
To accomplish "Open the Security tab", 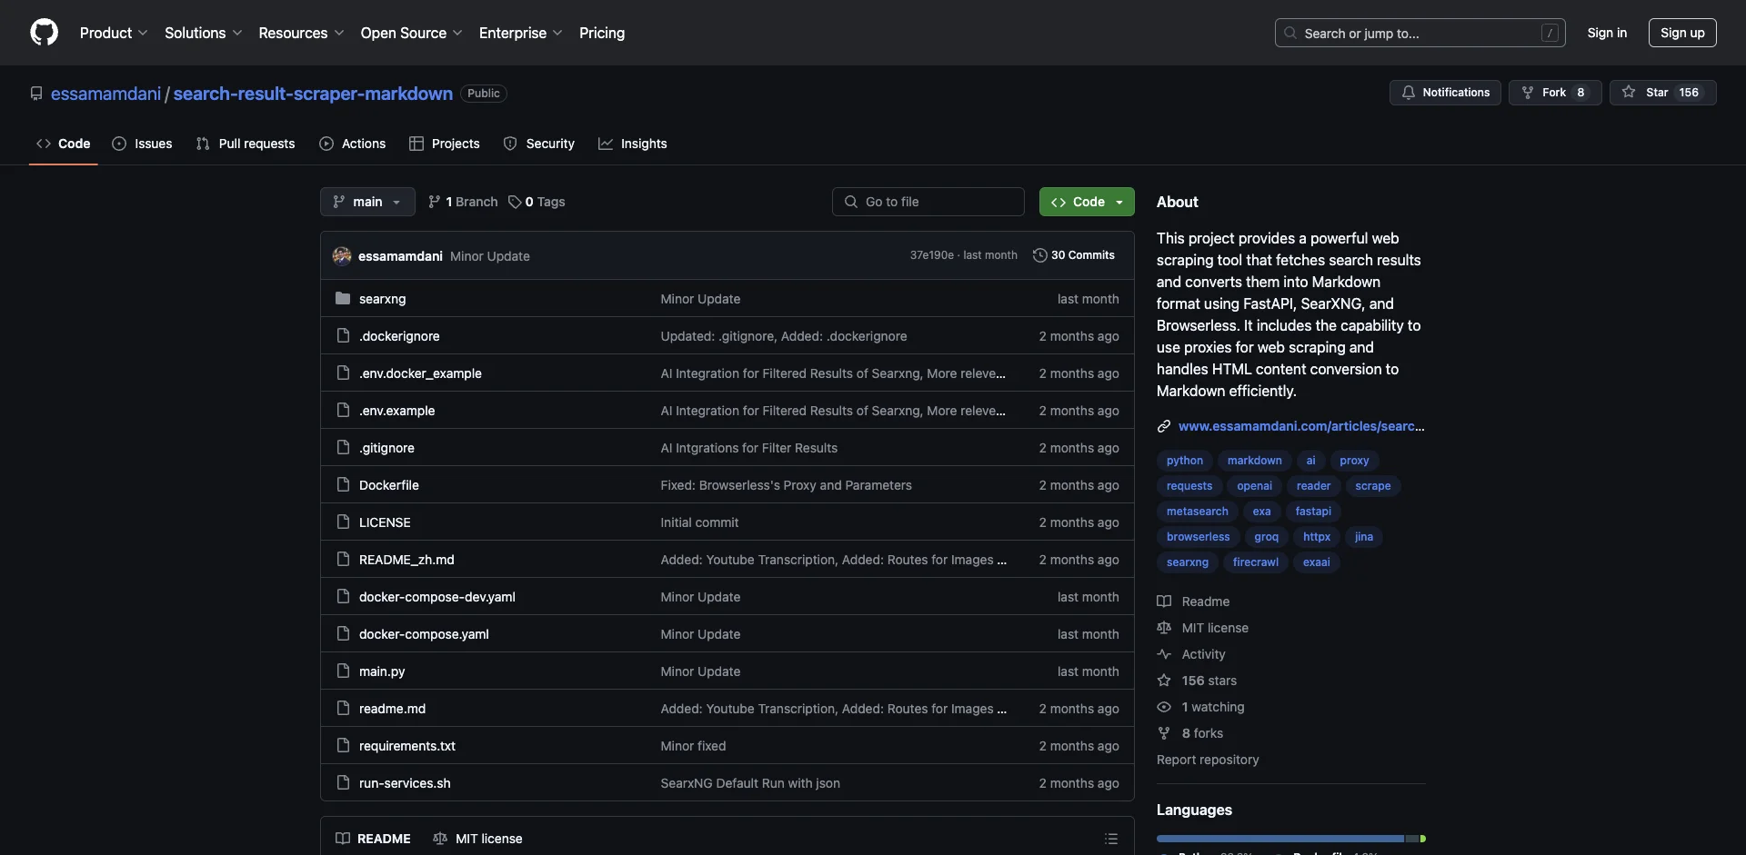I will (x=539, y=144).
